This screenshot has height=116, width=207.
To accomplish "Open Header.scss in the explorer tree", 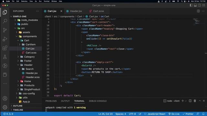I will tap(32, 77).
